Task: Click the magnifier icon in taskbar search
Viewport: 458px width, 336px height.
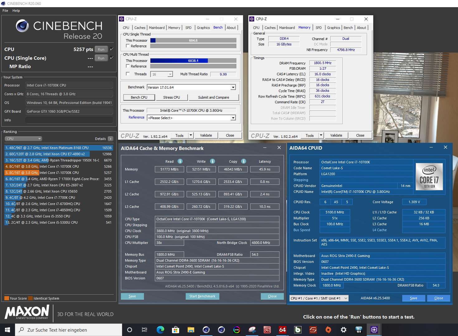Action: click(21, 330)
